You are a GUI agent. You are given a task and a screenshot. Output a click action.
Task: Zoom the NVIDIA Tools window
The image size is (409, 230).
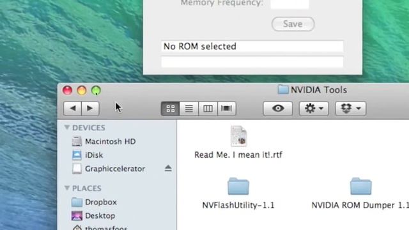click(x=96, y=91)
